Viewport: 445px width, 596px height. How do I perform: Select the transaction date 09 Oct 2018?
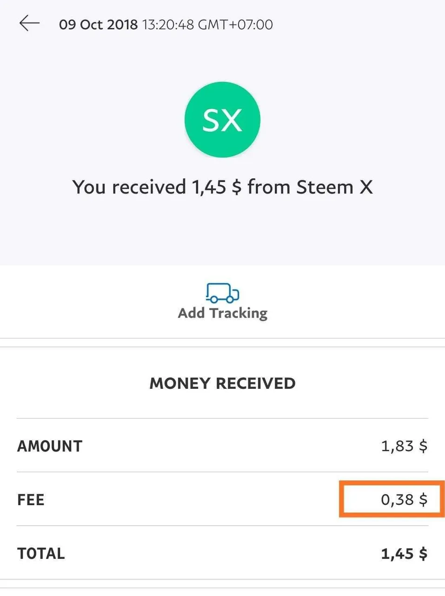(98, 24)
